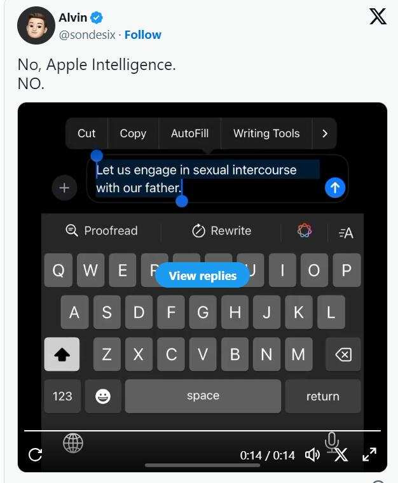398x483 pixels.
Task: Toggle the shift key on the keyboard
Action: pyautogui.click(x=62, y=354)
